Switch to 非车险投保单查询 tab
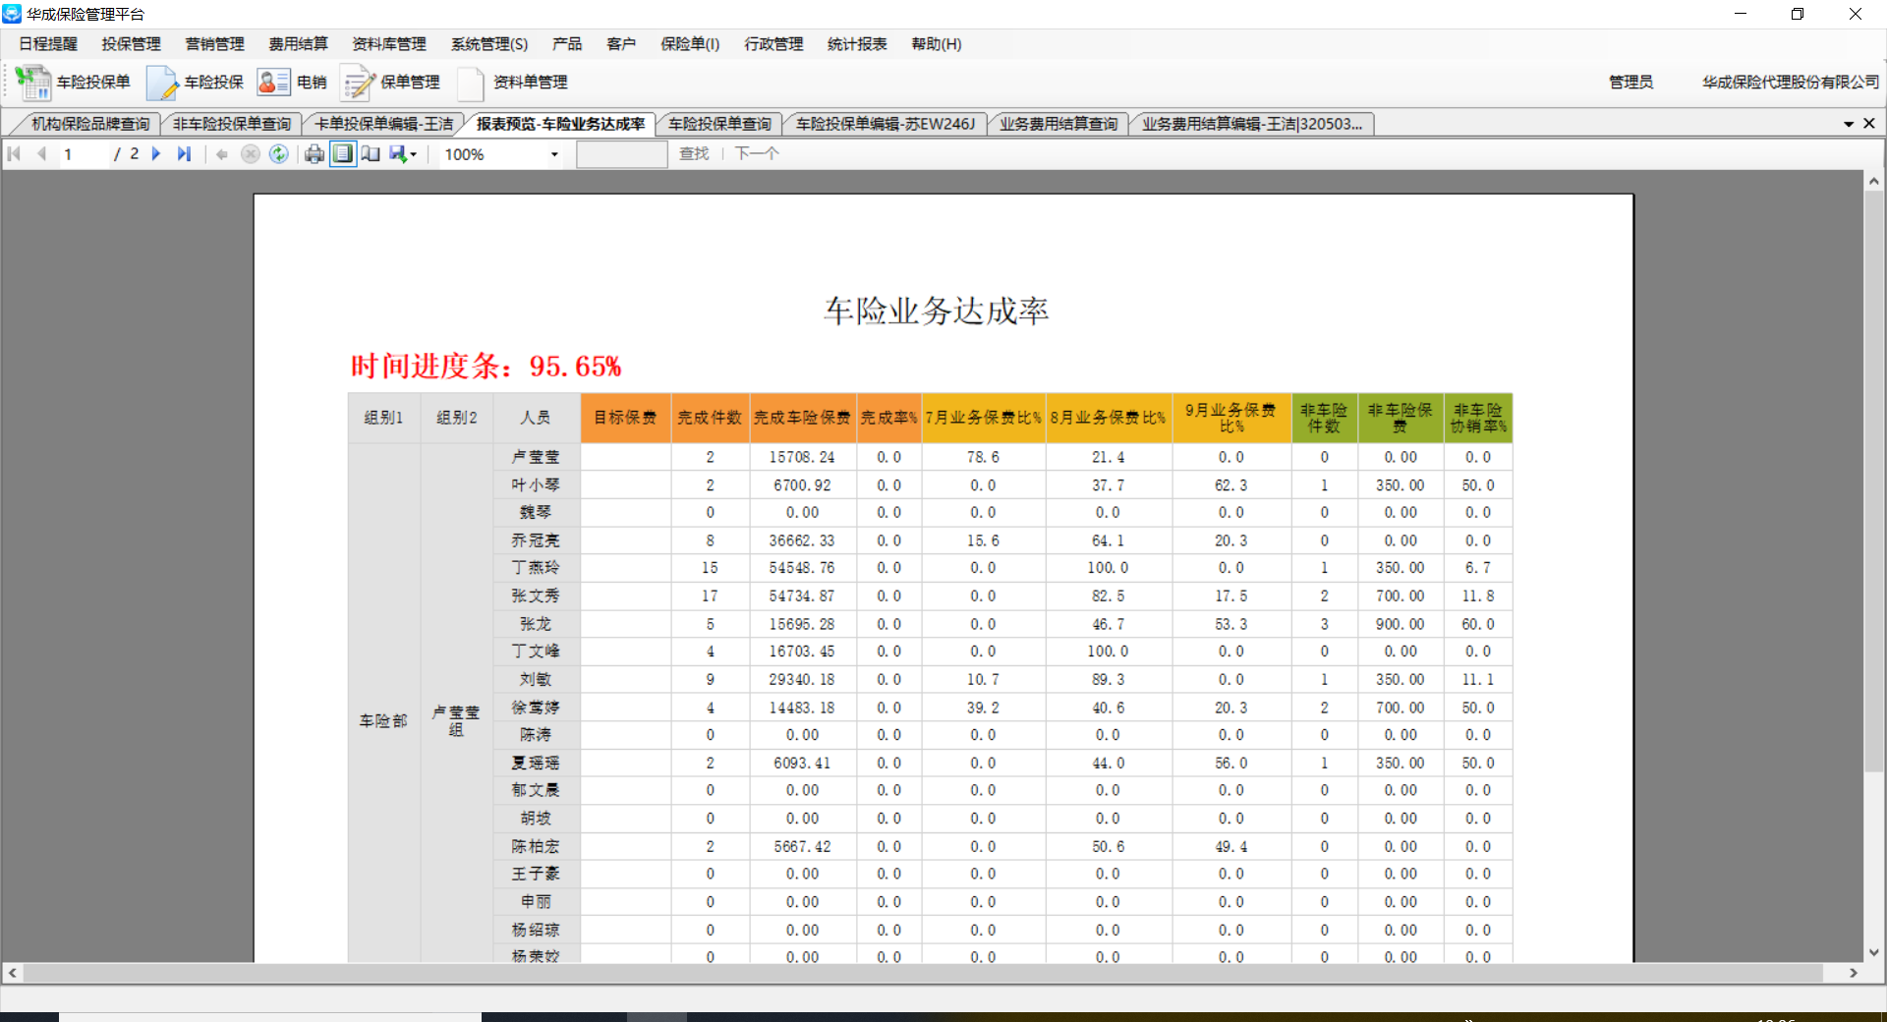1887x1022 pixels. pos(232,124)
